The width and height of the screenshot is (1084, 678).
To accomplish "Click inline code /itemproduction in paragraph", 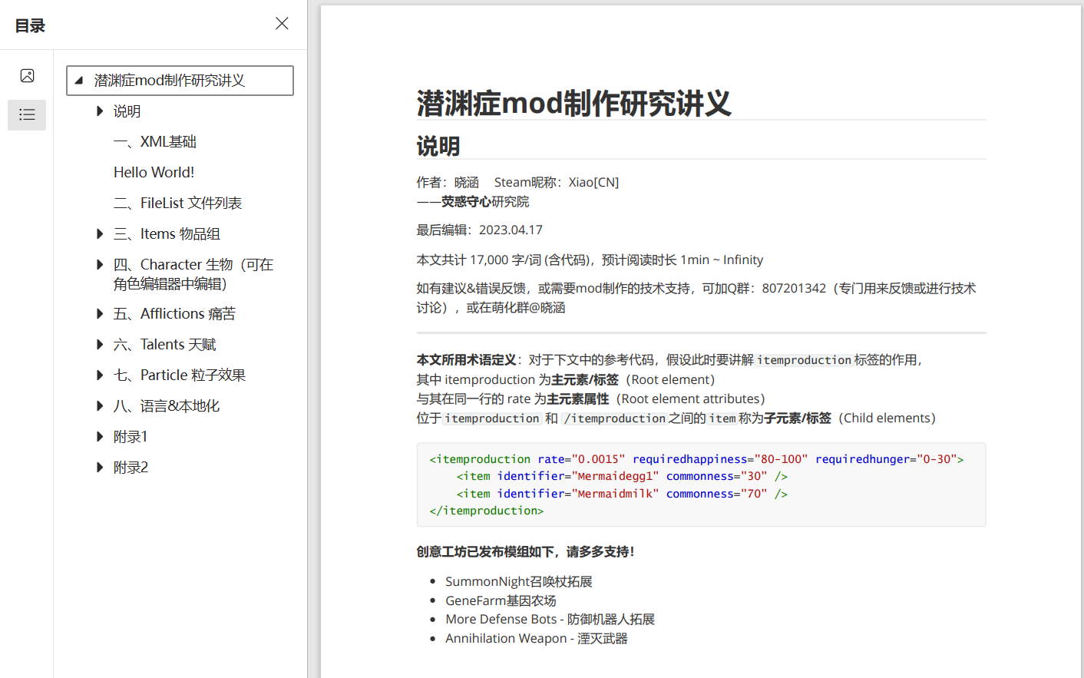I will point(614,418).
